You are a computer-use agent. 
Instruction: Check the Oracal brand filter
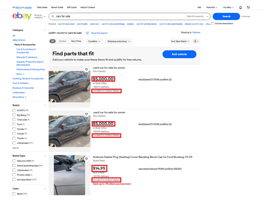[14, 134]
